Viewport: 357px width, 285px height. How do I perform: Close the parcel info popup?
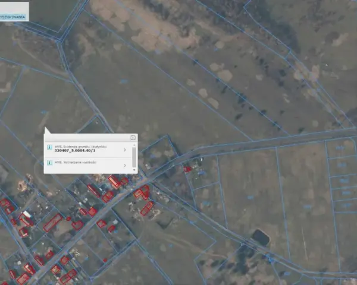coord(133,138)
